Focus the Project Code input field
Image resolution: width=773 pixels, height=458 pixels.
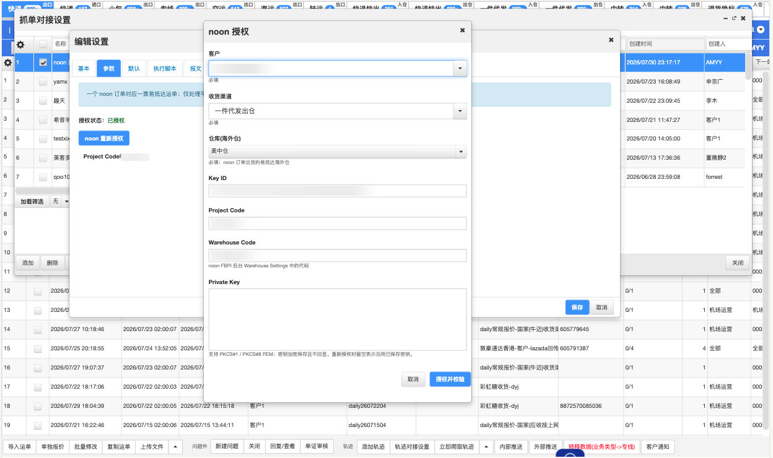(x=338, y=223)
